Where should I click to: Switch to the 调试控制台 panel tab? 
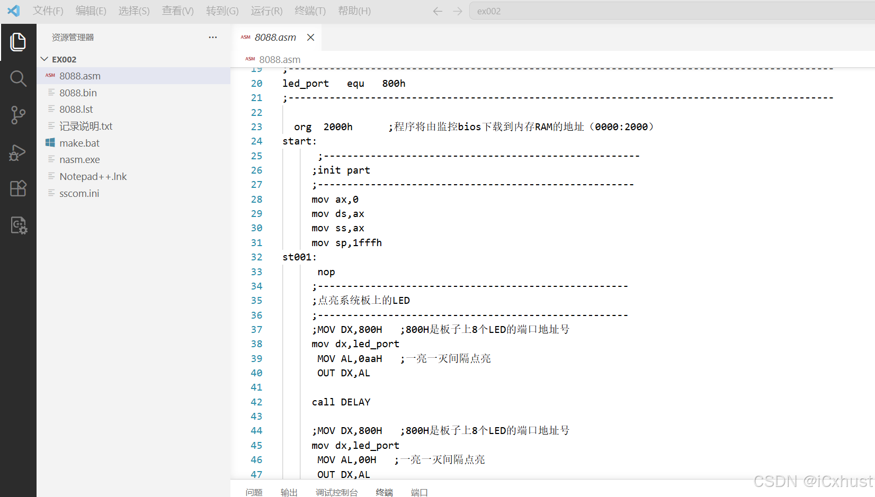coord(337,492)
